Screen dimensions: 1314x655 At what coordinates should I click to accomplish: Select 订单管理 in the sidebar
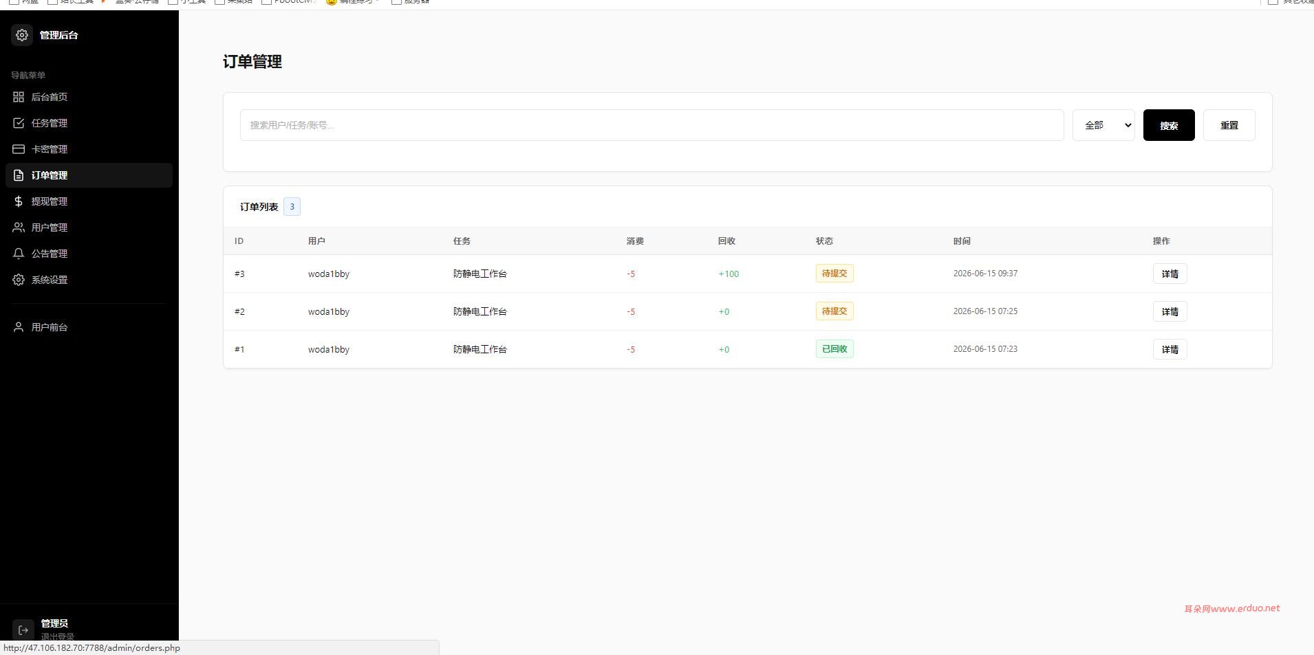pos(89,175)
